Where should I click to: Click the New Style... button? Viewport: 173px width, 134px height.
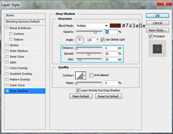click(x=157, y=30)
